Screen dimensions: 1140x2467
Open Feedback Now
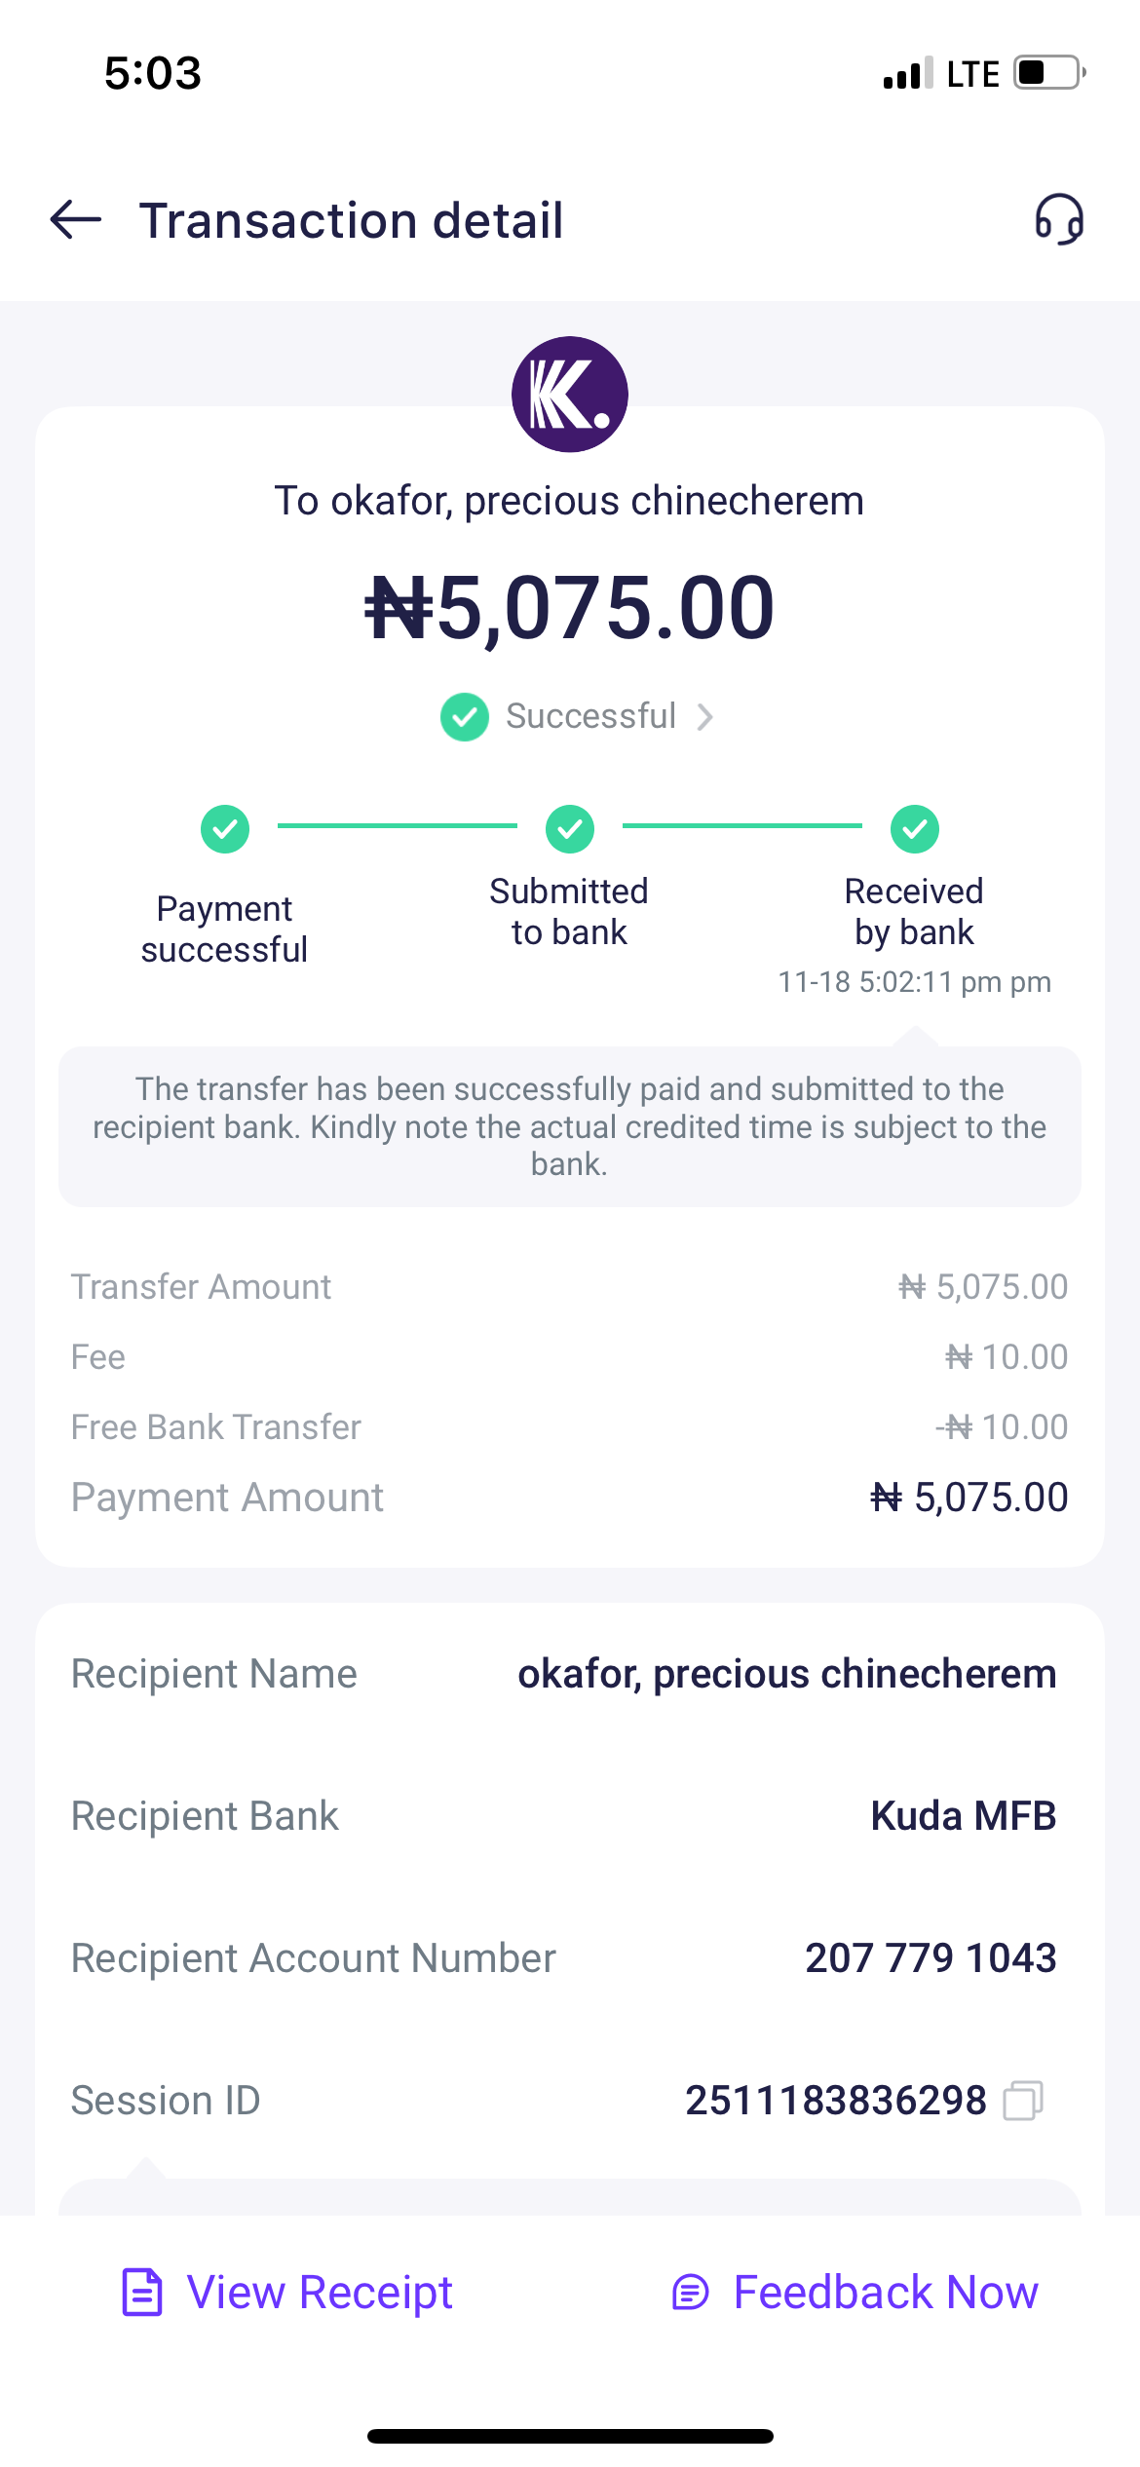[885, 2292]
